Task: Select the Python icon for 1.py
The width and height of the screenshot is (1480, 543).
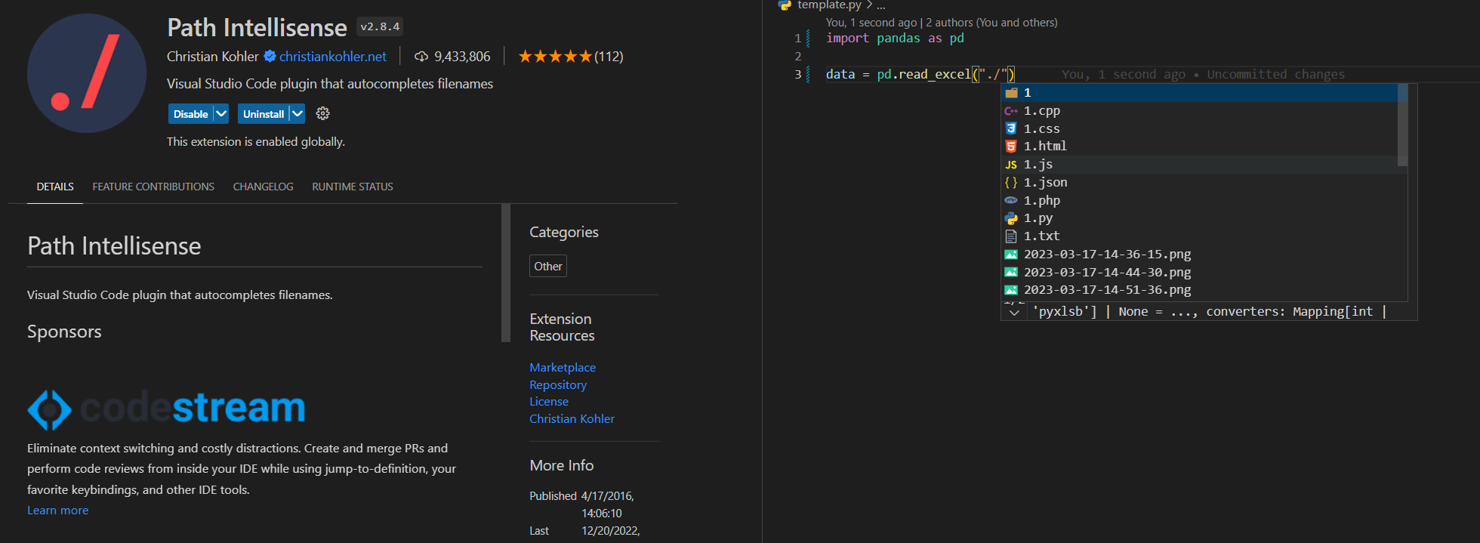Action: click(x=1011, y=218)
